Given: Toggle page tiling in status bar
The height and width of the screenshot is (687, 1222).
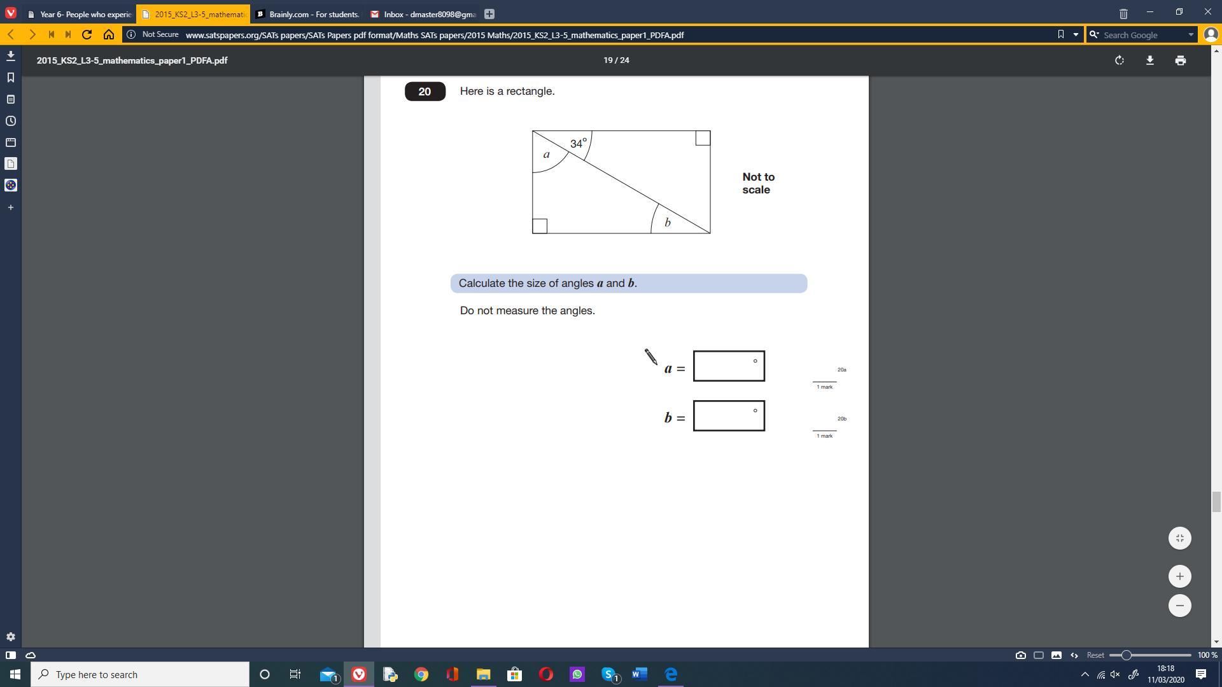Looking at the screenshot, I should [x=1038, y=655].
